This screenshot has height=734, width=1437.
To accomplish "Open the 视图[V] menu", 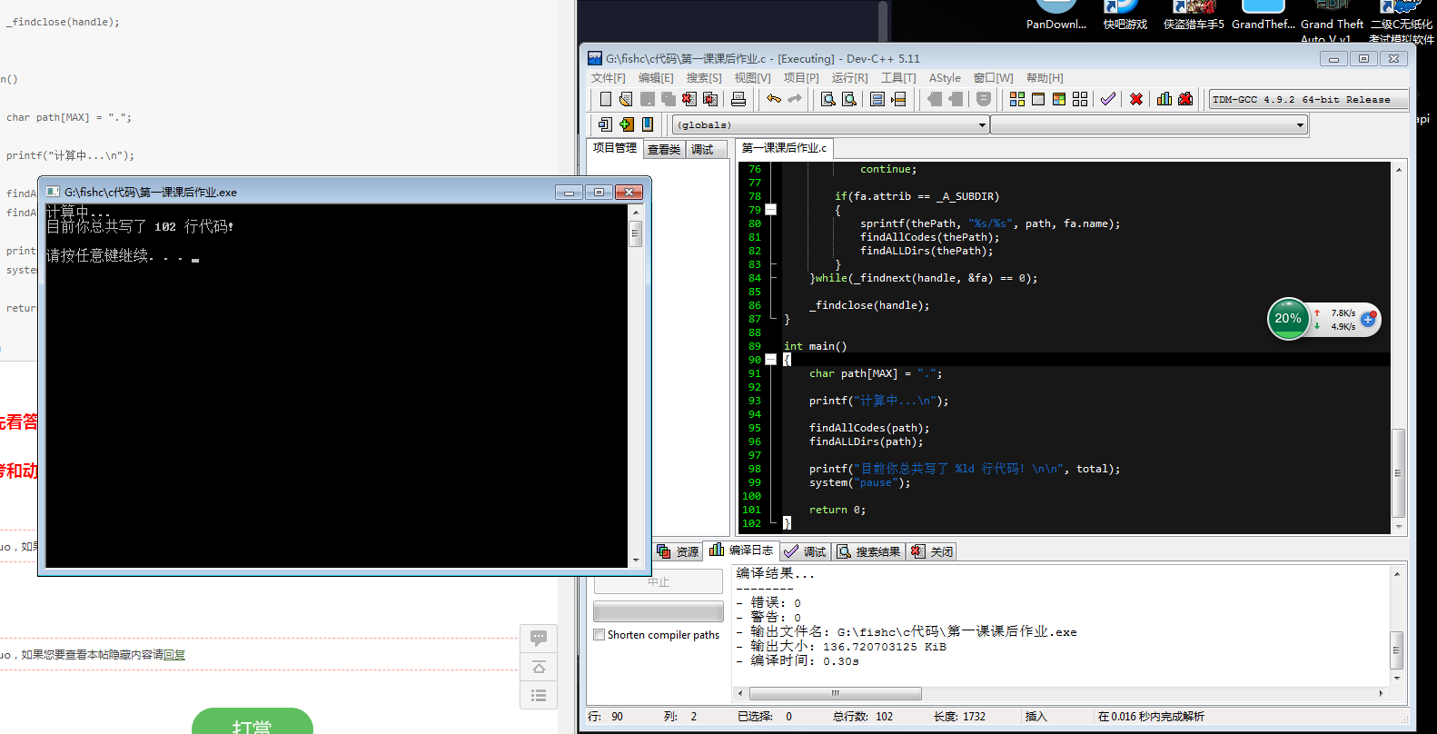I will 752,78.
